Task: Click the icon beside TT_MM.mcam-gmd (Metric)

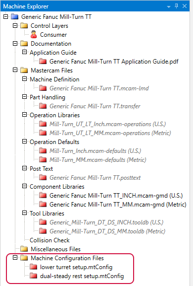Action: pyautogui.click(x=43, y=204)
